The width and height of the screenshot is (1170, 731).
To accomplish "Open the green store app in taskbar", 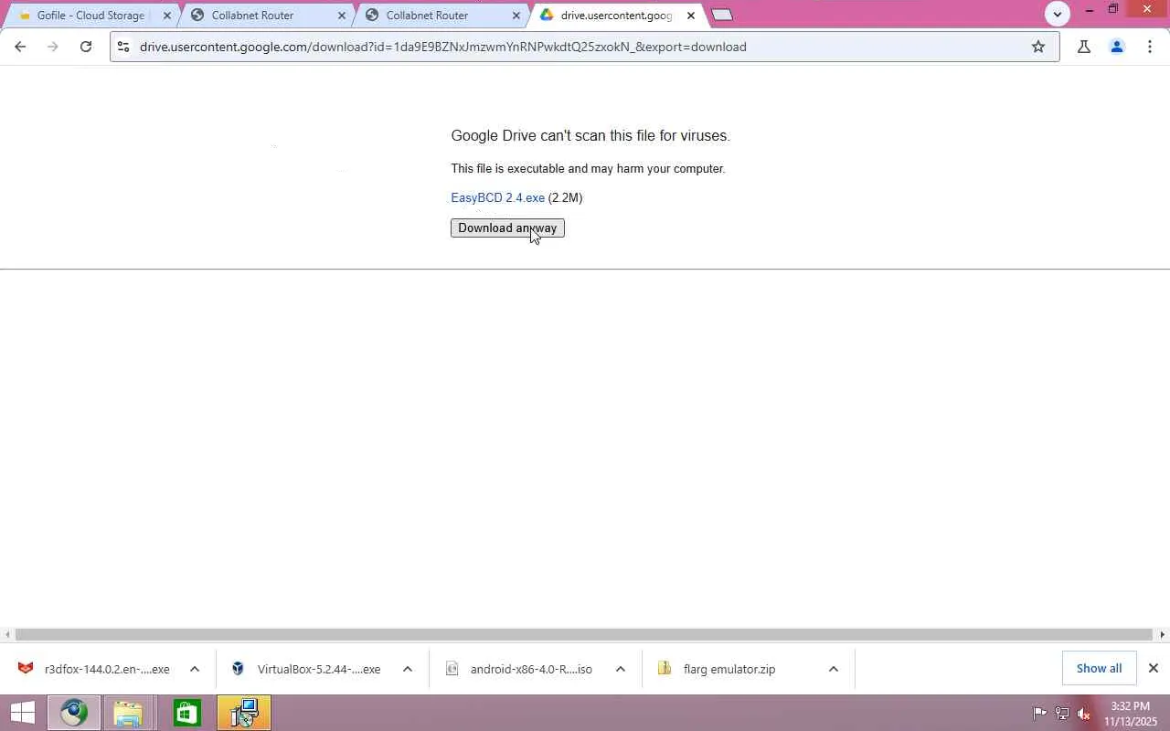I will [186, 713].
